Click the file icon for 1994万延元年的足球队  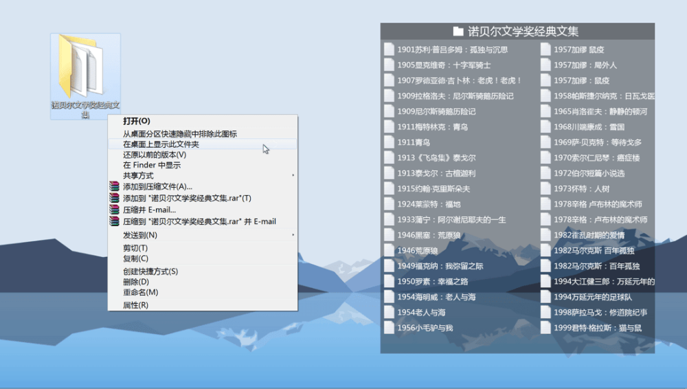click(x=545, y=297)
